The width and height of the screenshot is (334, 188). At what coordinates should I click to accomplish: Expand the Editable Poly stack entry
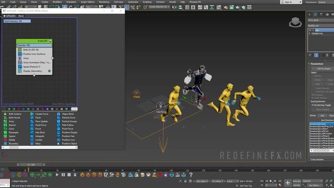pos(310,33)
